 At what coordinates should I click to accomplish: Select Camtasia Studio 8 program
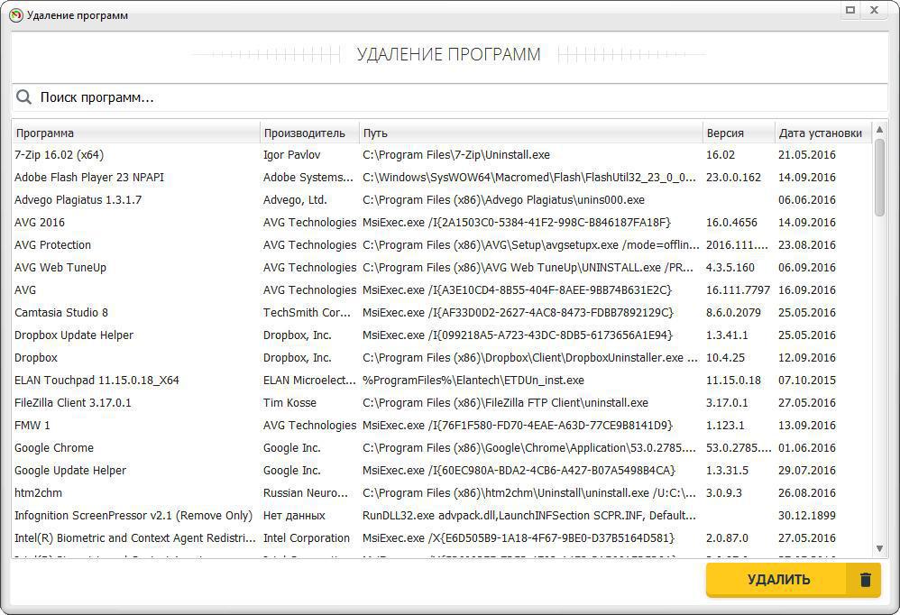pyautogui.click(x=441, y=313)
